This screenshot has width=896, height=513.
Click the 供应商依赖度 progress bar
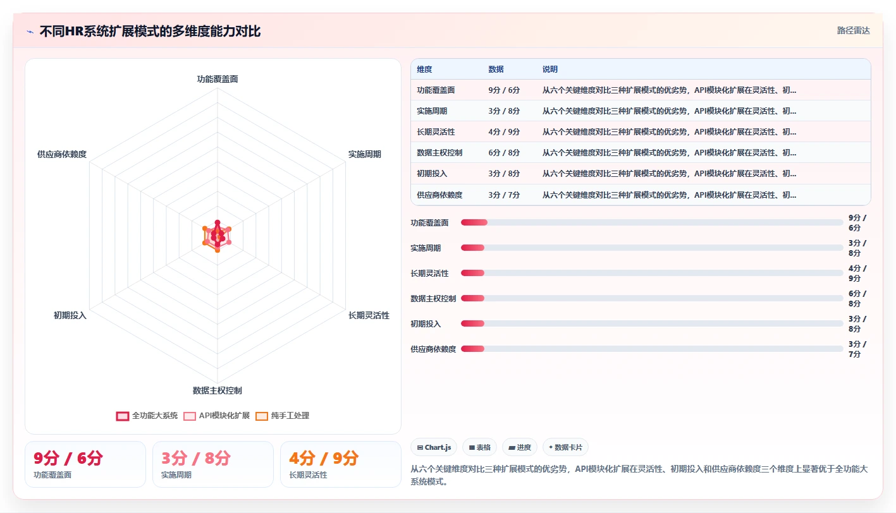tap(652, 349)
